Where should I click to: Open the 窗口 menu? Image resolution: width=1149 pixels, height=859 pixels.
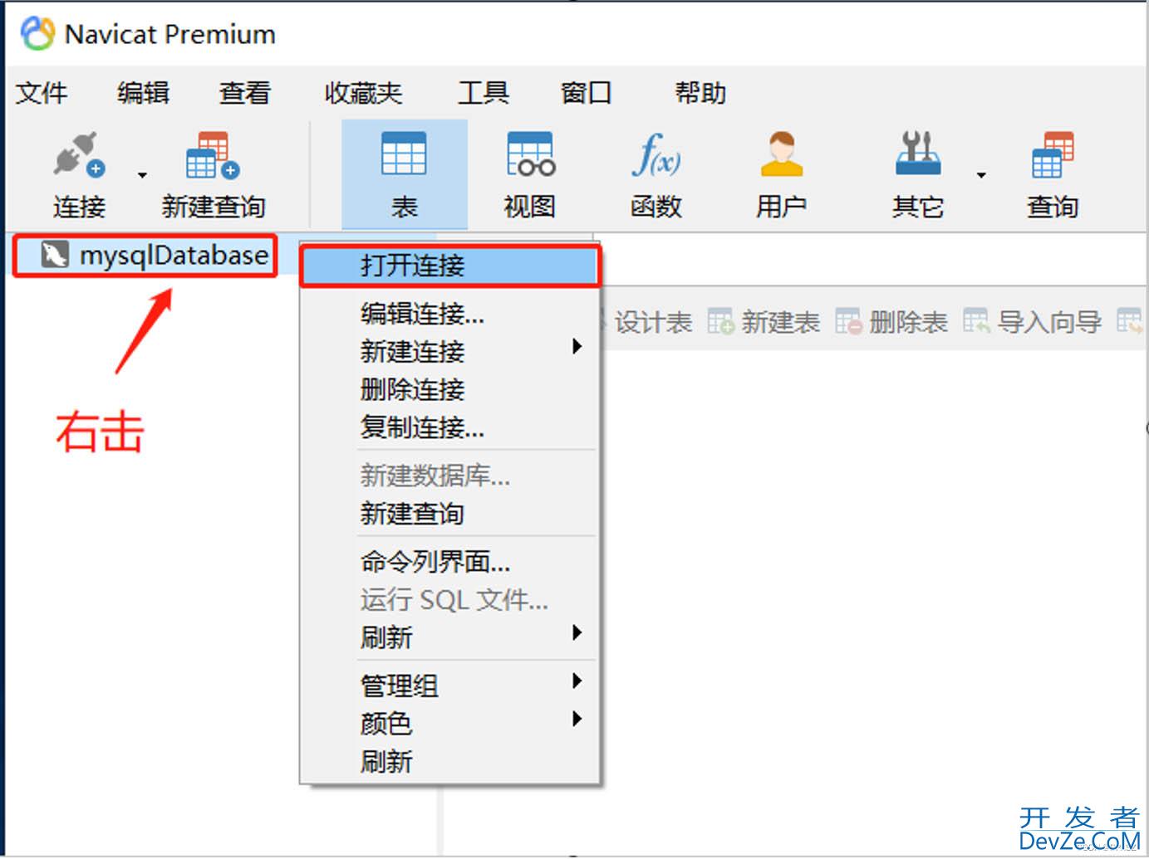(x=586, y=92)
